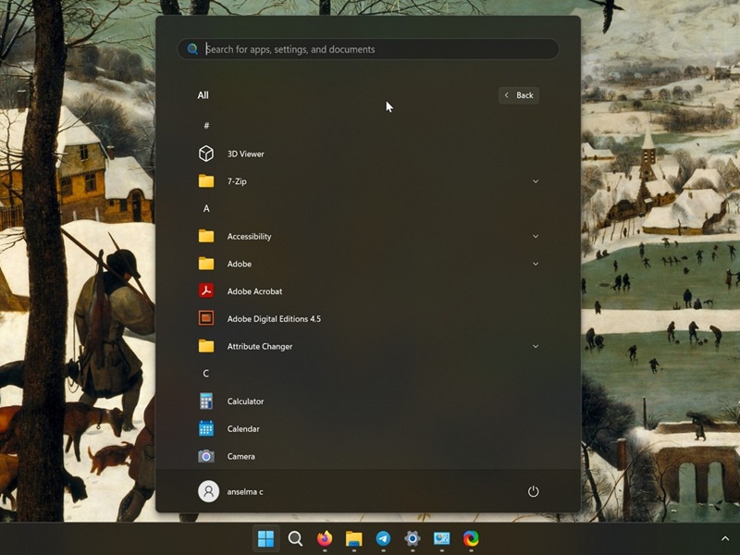Open the power options button
This screenshot has width=740, height=555.
[x=534, y=491]
